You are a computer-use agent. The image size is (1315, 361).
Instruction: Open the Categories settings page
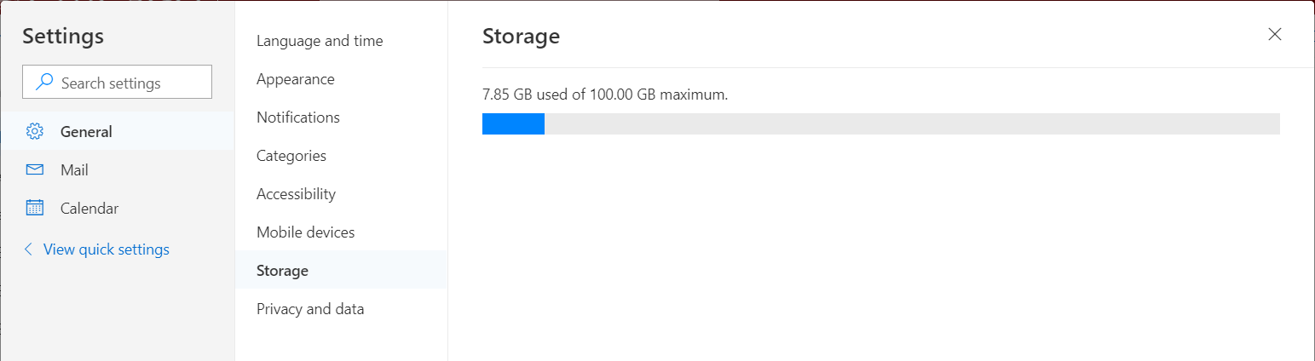coord(291,156)
